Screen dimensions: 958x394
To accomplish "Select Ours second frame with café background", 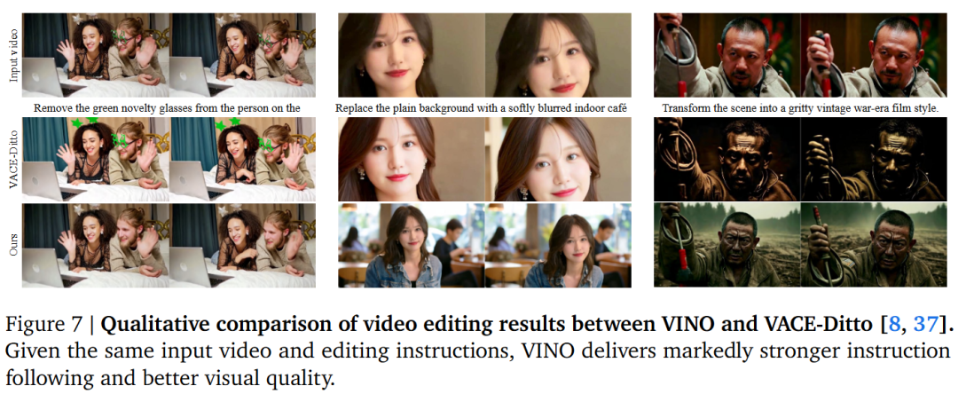I will click(559, 245).
